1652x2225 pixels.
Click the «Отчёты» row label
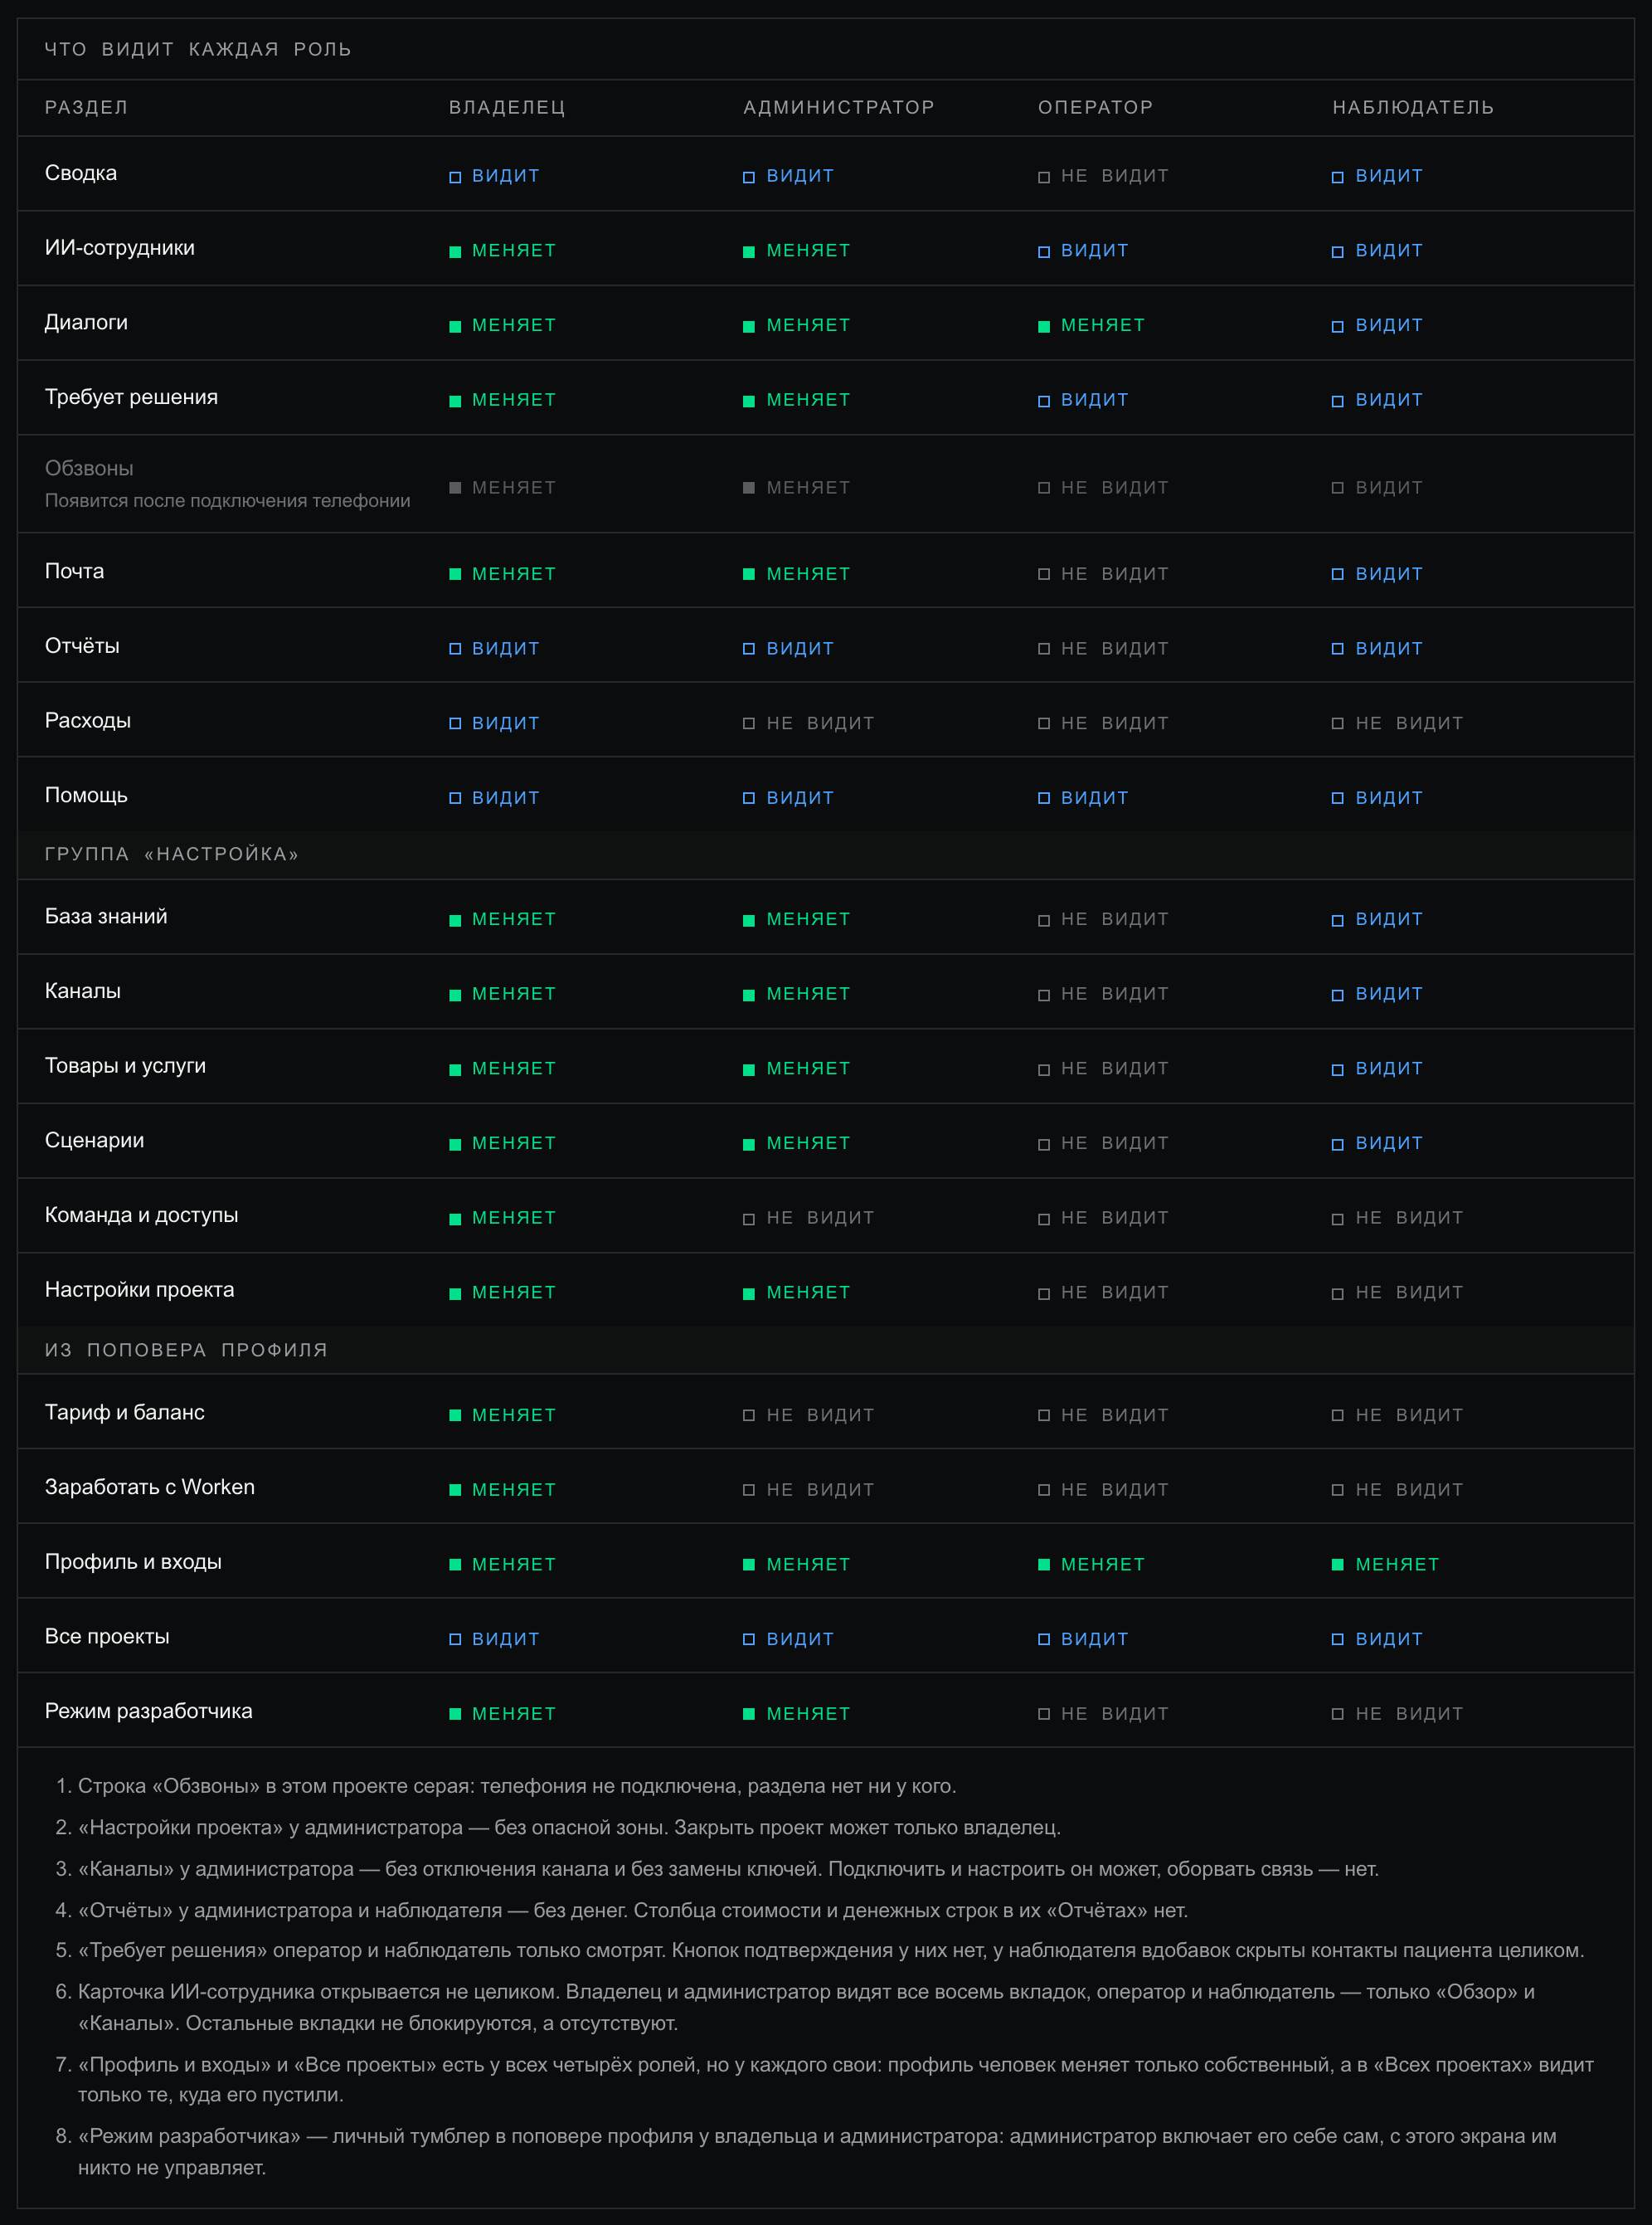pos(82,646)
